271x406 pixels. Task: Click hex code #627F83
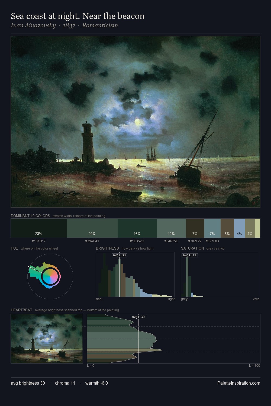[212, 241]
